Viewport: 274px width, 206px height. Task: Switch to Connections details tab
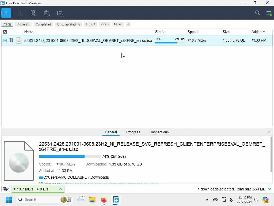159,132
